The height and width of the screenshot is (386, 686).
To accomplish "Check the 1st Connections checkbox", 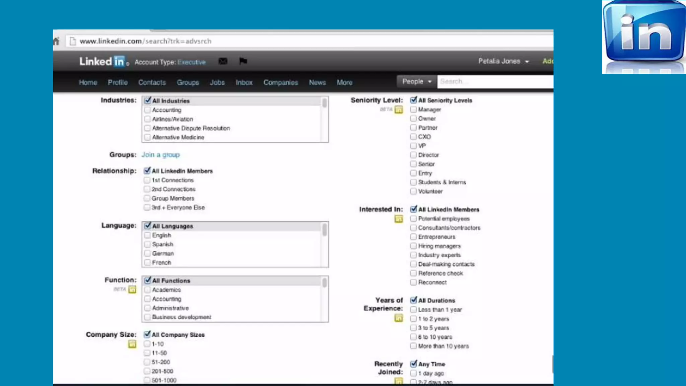I will pyautogui.click(x=147, y=180).
